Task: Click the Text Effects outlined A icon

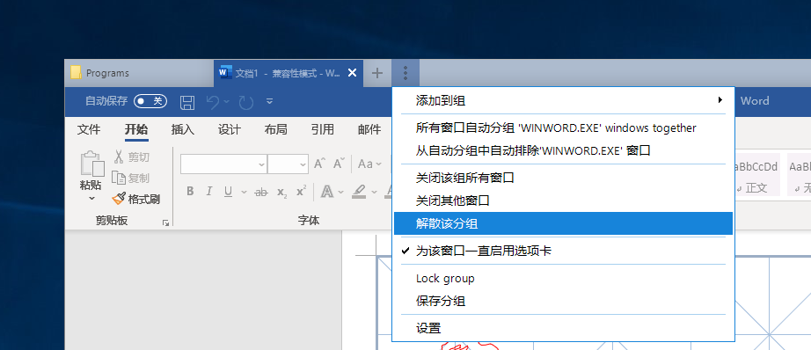Action: [327, 192]
